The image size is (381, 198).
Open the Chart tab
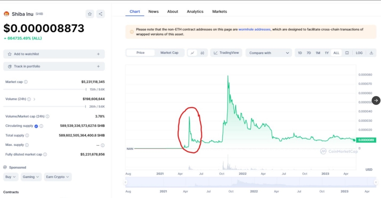(x=135, y=12)
